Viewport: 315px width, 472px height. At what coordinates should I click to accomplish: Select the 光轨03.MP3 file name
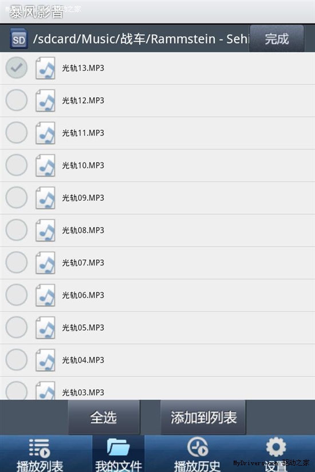tap(83, 392)
